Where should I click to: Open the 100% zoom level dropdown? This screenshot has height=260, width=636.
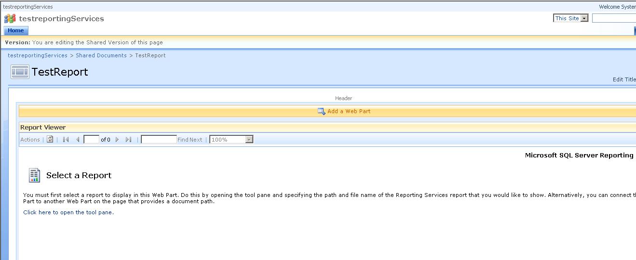(231, 140)
